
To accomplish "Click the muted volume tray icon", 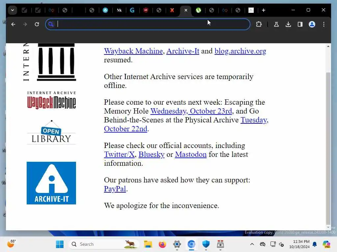I will tap(281, 244).
